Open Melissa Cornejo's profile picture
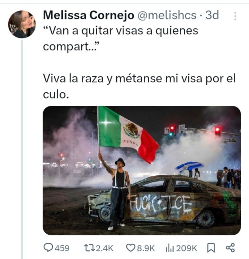 22,24
